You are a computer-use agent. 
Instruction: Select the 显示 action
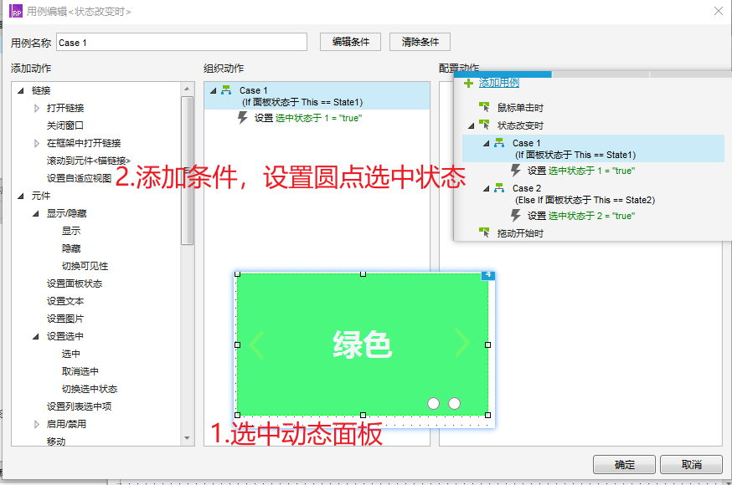point(71,231)
